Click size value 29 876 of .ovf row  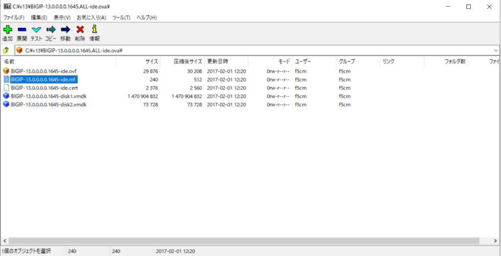pos(151,71)
